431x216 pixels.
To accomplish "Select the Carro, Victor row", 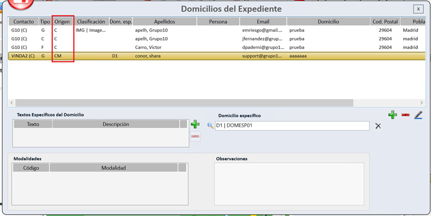I will coord(217,47).
